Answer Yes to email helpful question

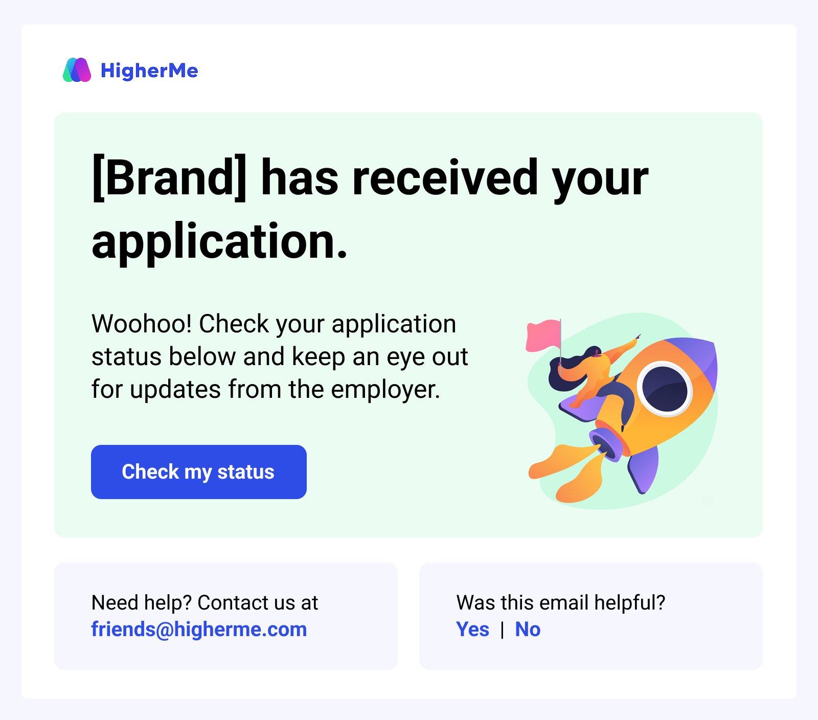[472, 629]
